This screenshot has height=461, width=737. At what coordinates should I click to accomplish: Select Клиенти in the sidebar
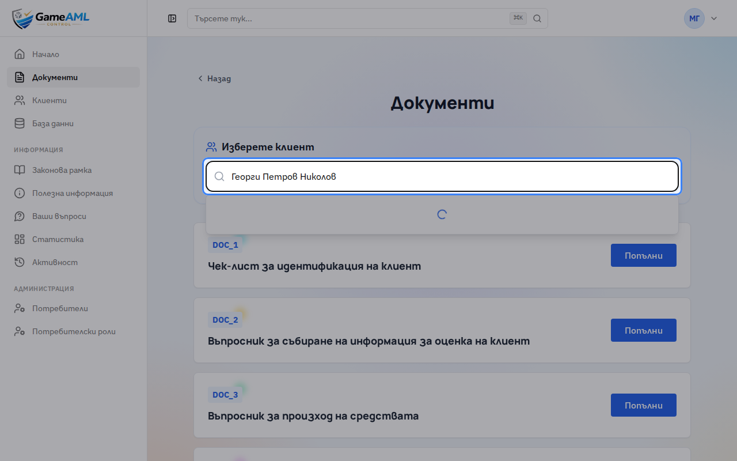coord(73,100)
